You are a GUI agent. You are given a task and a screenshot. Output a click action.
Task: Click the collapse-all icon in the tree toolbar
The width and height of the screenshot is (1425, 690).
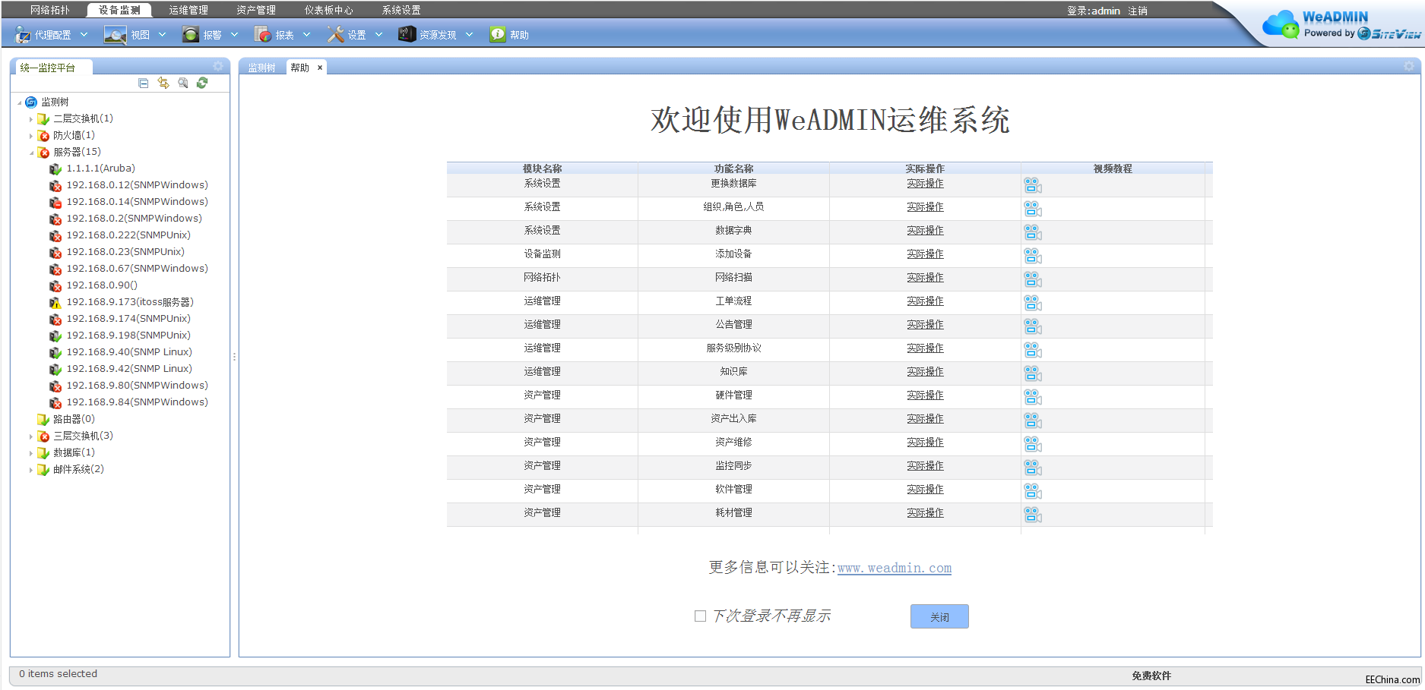pos(144,83)
